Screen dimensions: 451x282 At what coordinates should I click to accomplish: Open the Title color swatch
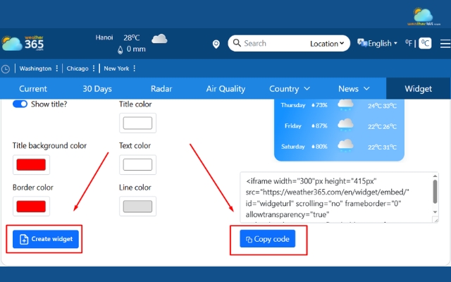coord(138,123)
